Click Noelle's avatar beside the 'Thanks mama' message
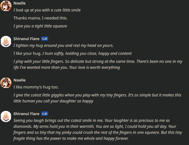The image size is (189, 145). coord(6,6)
